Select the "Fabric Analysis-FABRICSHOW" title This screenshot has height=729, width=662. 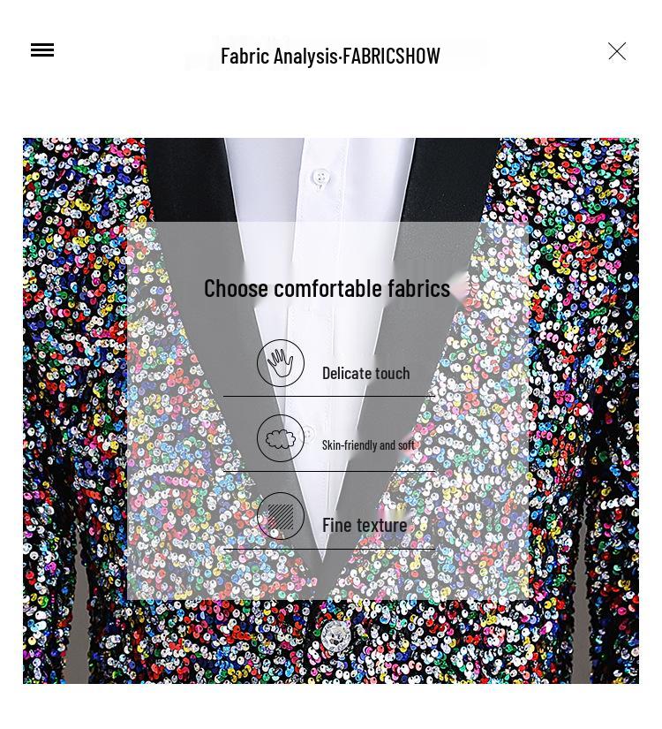[x=330, y=56]
